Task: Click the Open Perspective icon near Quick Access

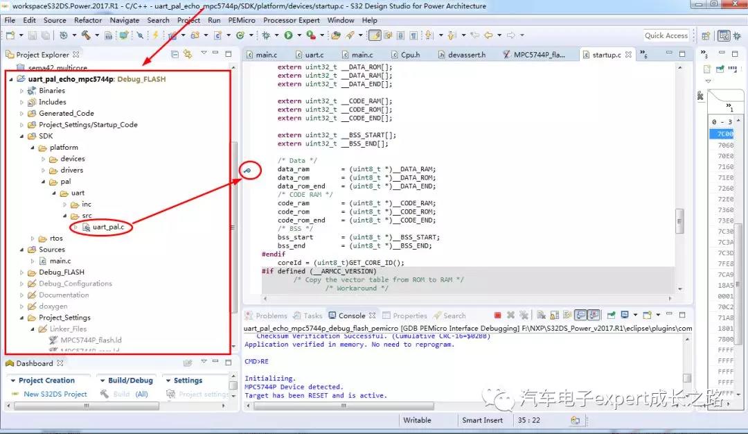Action: (706, 35)
